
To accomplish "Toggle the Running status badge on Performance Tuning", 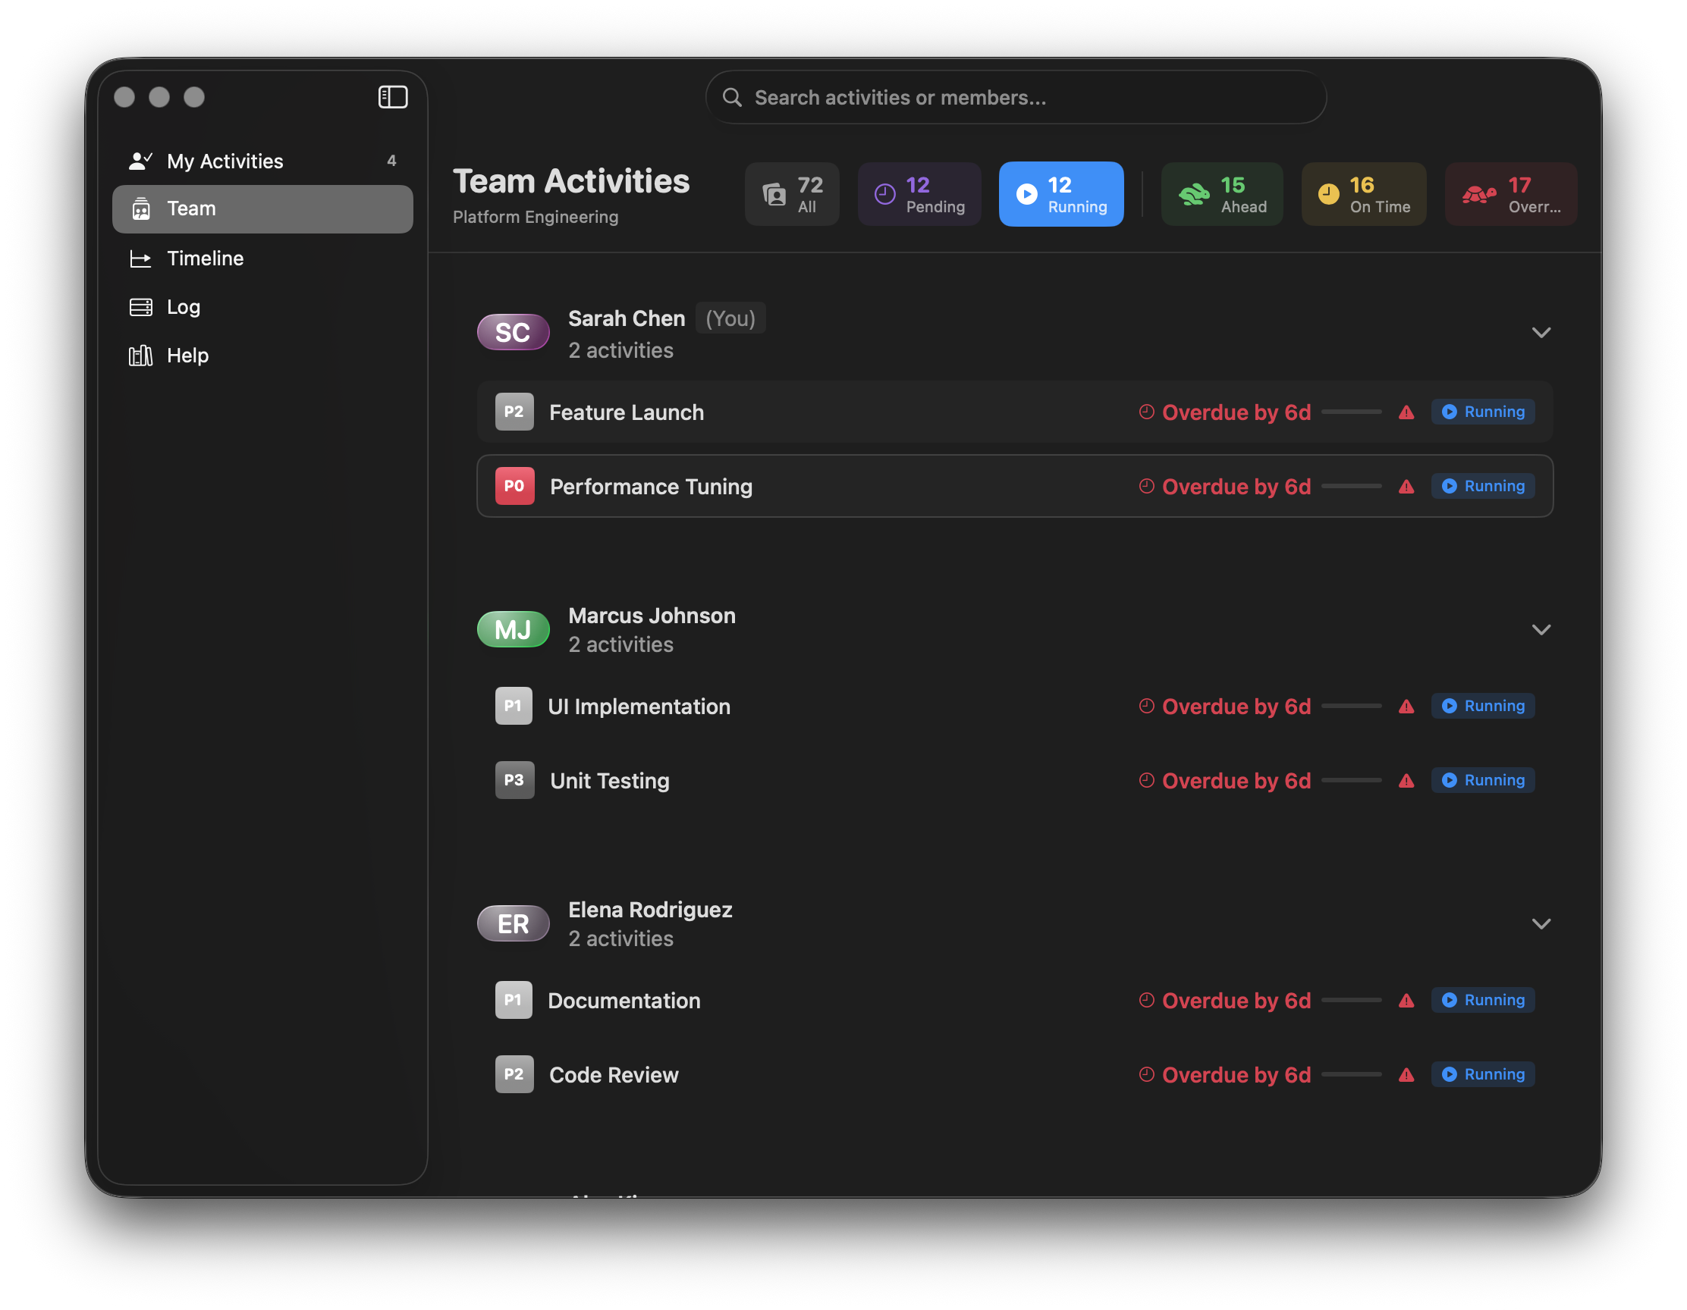I will click(x=1482, y=485).
